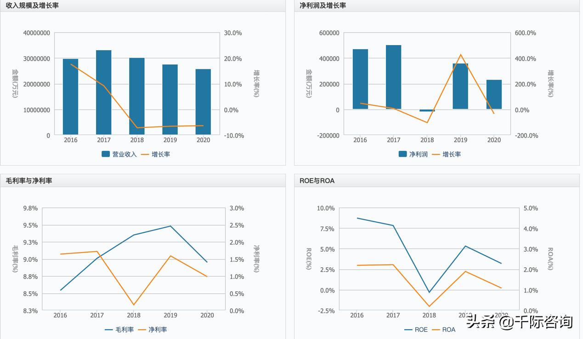Click the 净利润及增长率 panel title
The height and width of the screenshot is (339, 583).
point(323,6)
